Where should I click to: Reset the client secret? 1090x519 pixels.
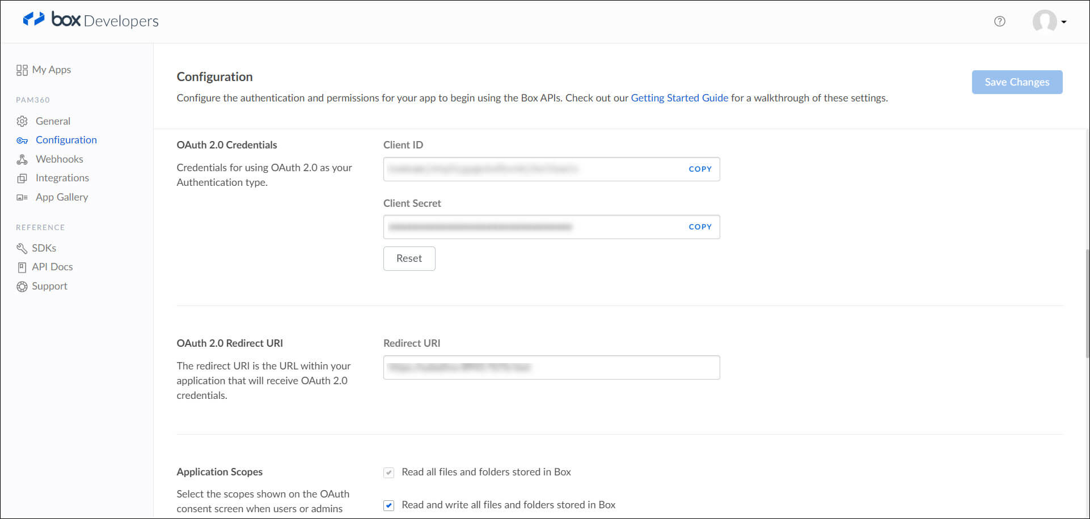(x=409, y=258)
